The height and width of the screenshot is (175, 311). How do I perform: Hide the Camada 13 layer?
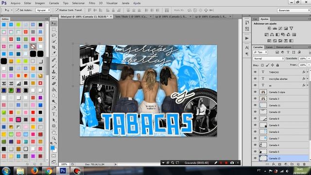tap(255, 158)
